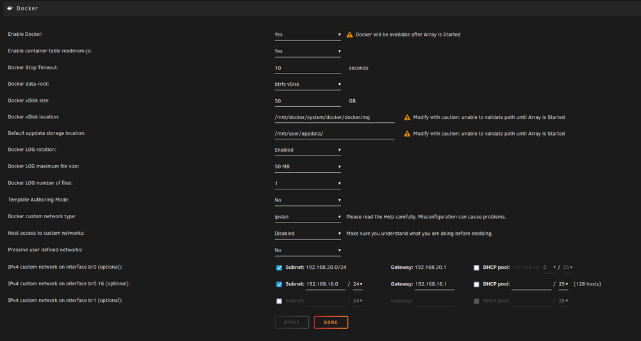
Task: Click the Docker whale icon in header
Action: click(10, 8)
